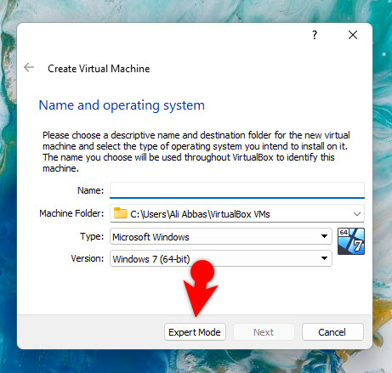
Task: Open the Version dropdown showing Windows 7 (64-bit)
Action: (x=221, y=258)
